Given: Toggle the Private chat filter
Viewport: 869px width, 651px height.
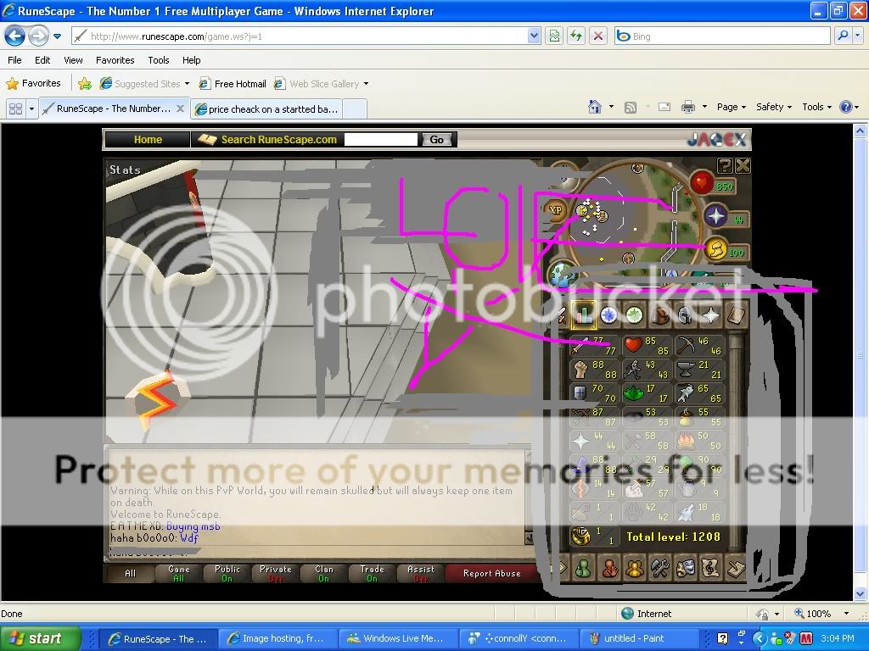Looking at the screenshot, I should (x=275, y=574).
